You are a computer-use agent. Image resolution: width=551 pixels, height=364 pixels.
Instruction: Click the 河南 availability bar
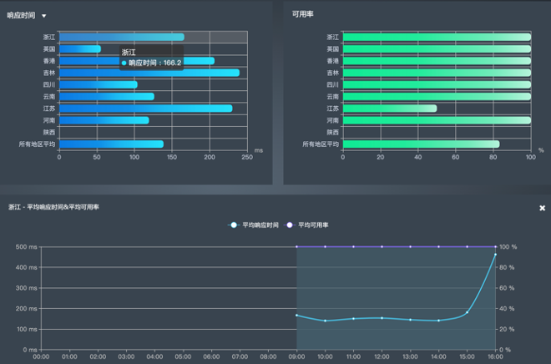coord(437,120)
